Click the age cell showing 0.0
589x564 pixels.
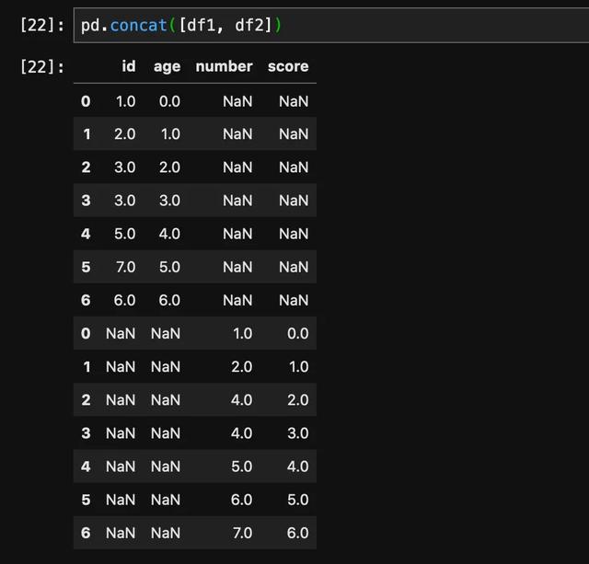(169, 101)
